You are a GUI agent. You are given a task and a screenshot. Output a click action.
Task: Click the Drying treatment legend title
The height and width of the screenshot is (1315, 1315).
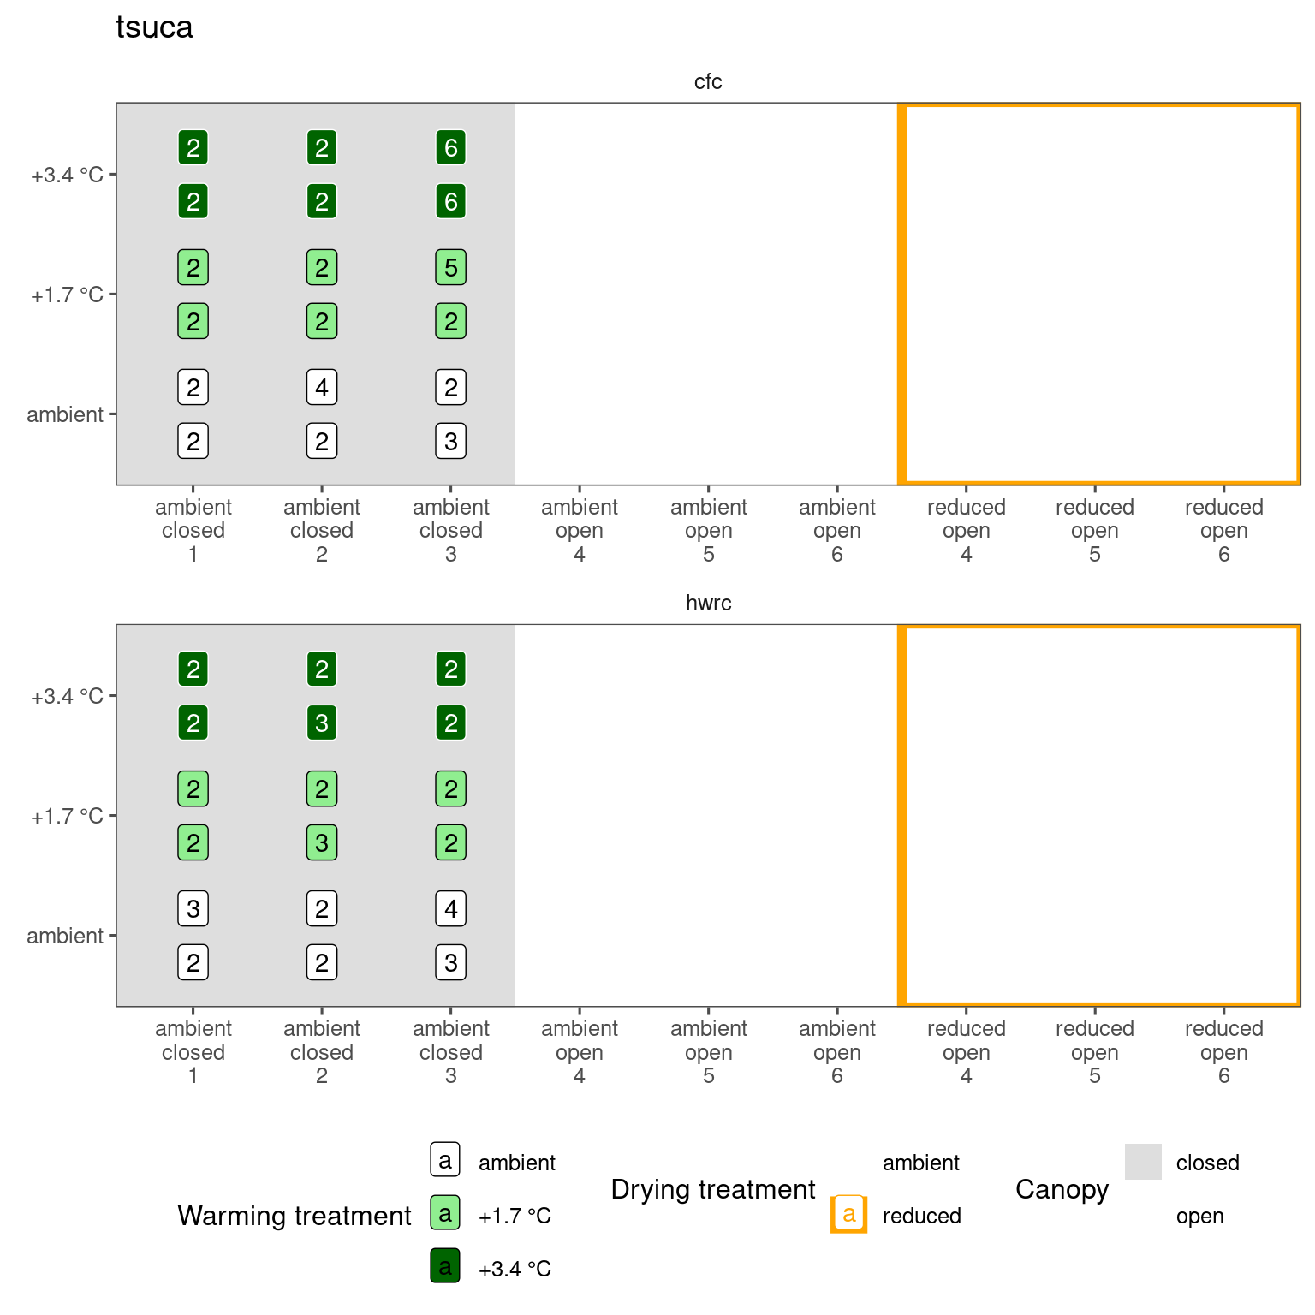tap(712, 1189)
